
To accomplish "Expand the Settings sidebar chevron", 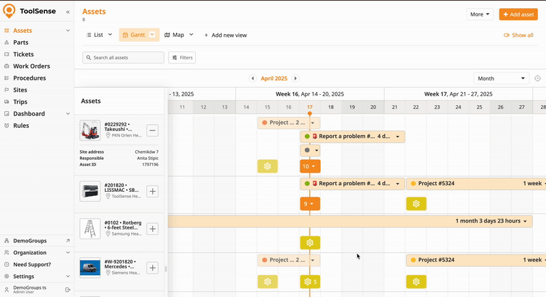I will [x=68, y=276].
